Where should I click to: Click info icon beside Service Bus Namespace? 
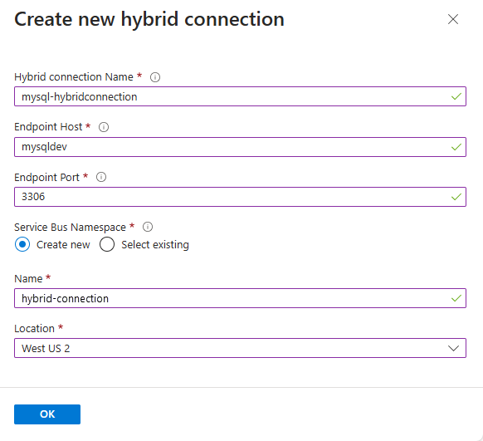(148, 227)
